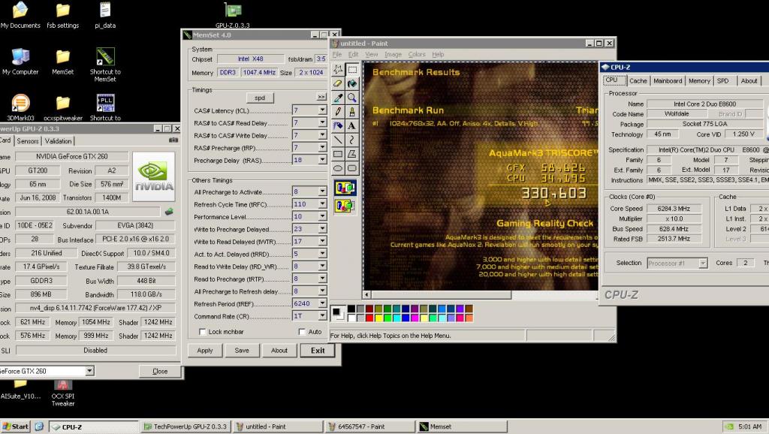This screenshot has height=434, width=769.
Task: Choose the Ellipse tool in Paint
Action: click(x=338, y=168)
